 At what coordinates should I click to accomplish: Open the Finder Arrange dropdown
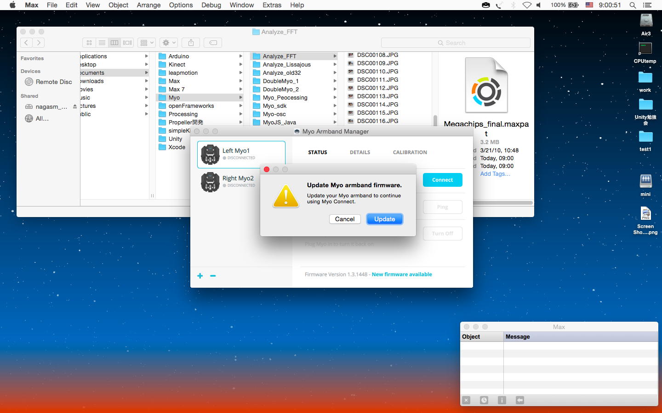(x=147, y=43)
